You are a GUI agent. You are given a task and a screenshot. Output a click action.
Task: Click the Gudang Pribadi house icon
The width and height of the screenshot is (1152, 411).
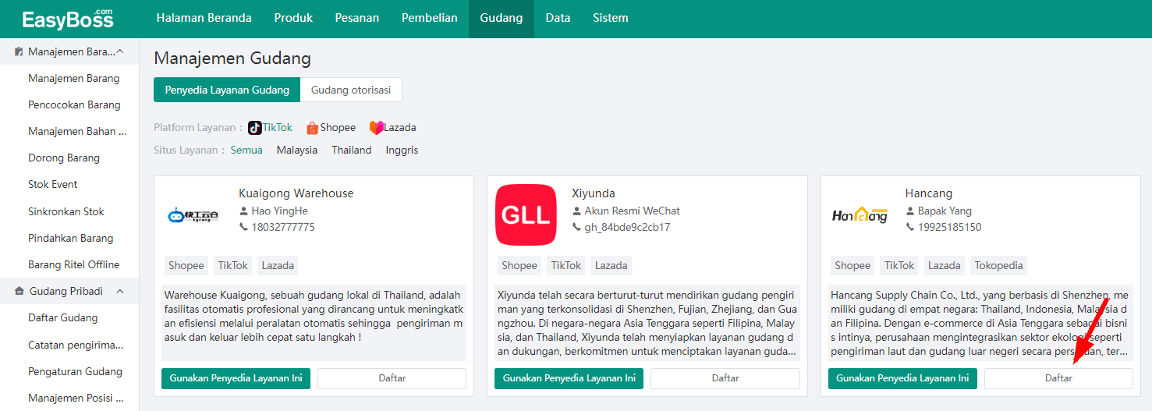pyautogui.click(x=19, y=291)
